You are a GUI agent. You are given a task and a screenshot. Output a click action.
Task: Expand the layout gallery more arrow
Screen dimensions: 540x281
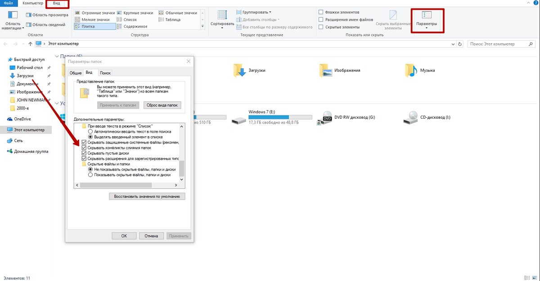(x=203, y=26)
